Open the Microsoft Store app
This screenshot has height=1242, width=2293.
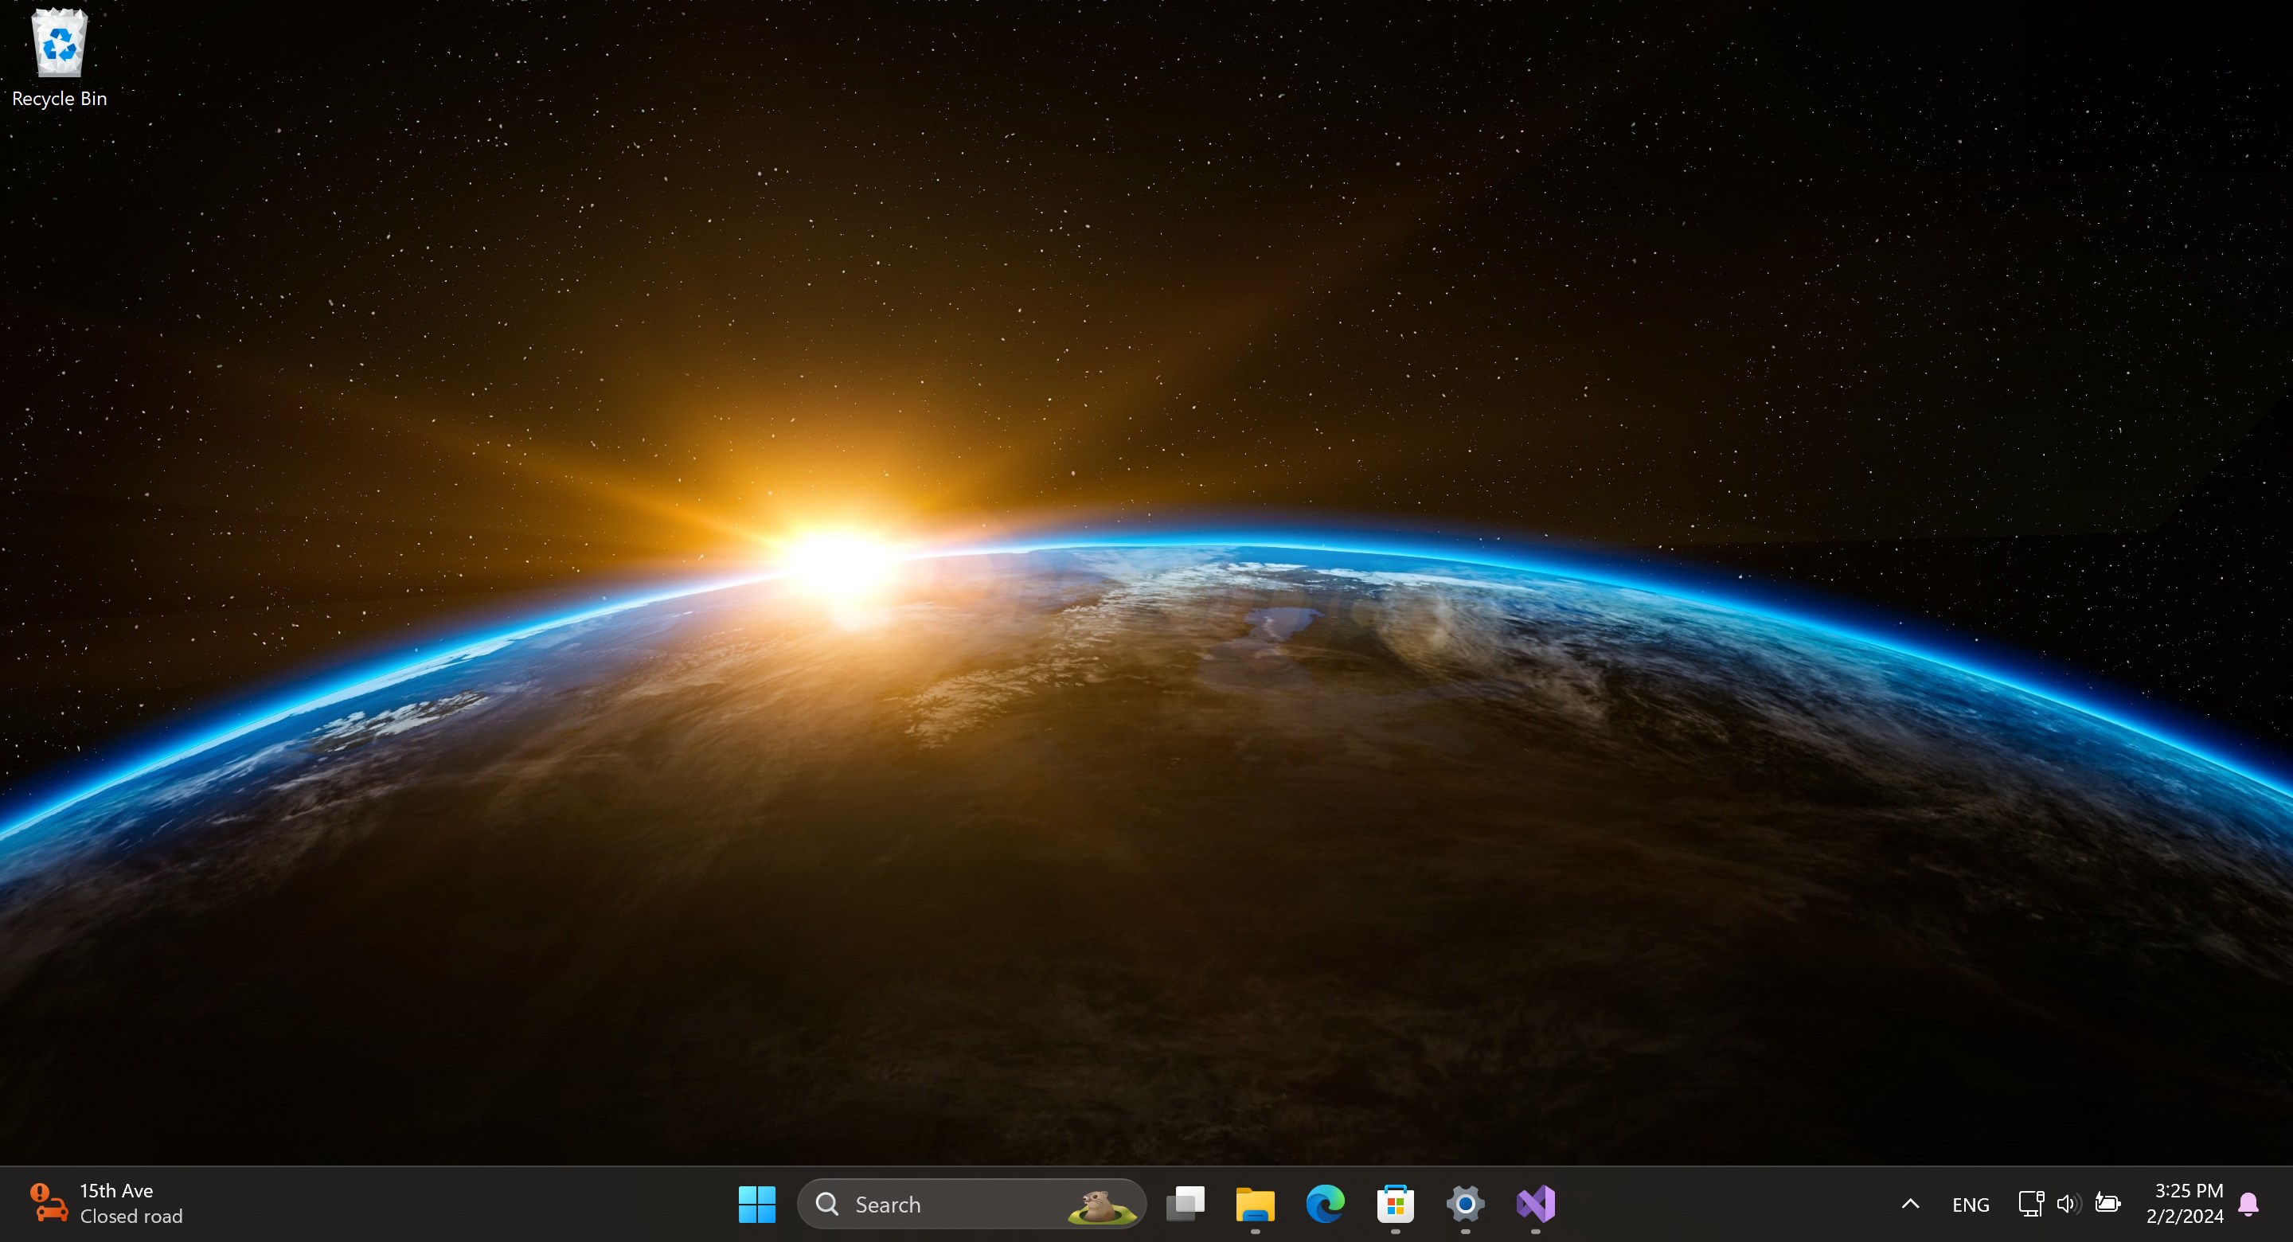point(1395,1204)
